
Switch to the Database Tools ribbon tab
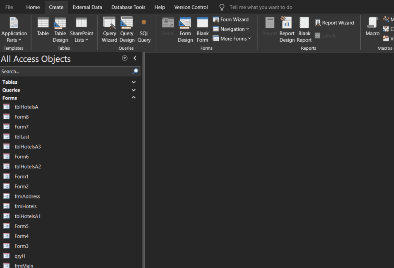click(128, 7)
